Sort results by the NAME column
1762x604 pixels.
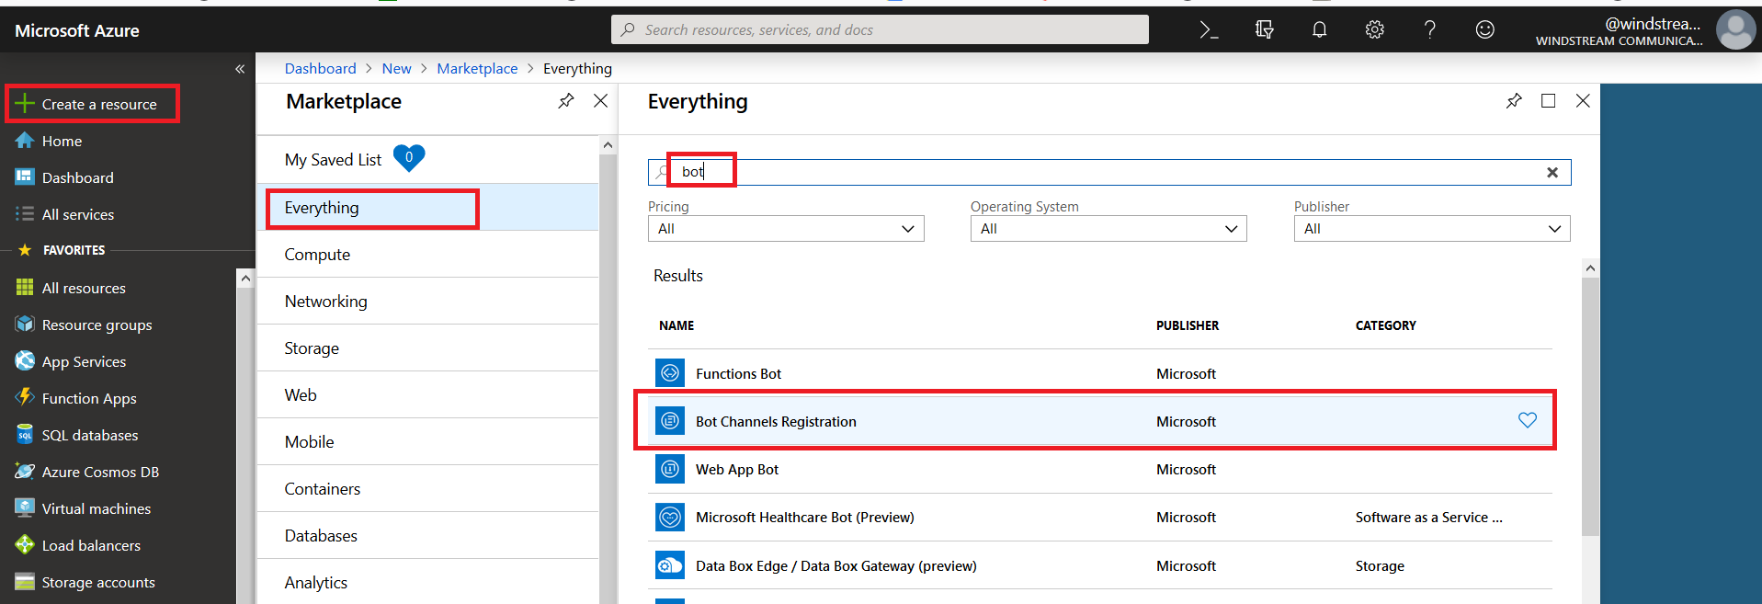676,325
